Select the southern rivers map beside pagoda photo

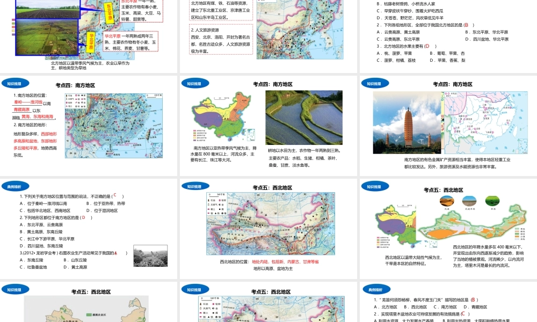pos(485,122)
